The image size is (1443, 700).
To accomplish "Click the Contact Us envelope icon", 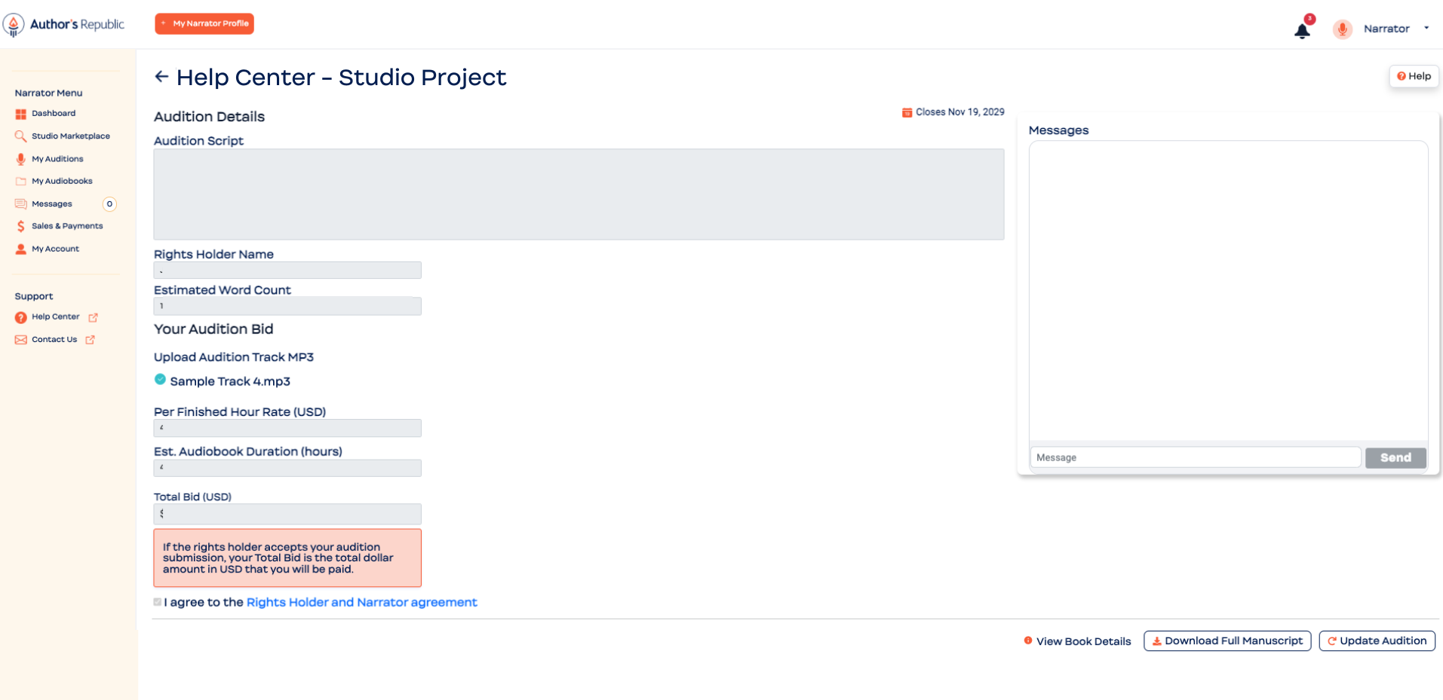I will 20,340.
